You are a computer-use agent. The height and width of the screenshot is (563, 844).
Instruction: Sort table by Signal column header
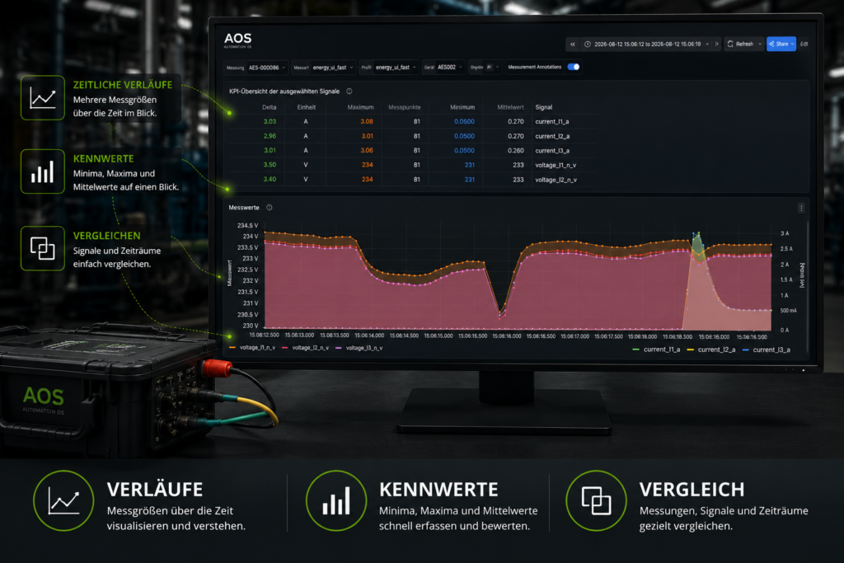point(544,108)
